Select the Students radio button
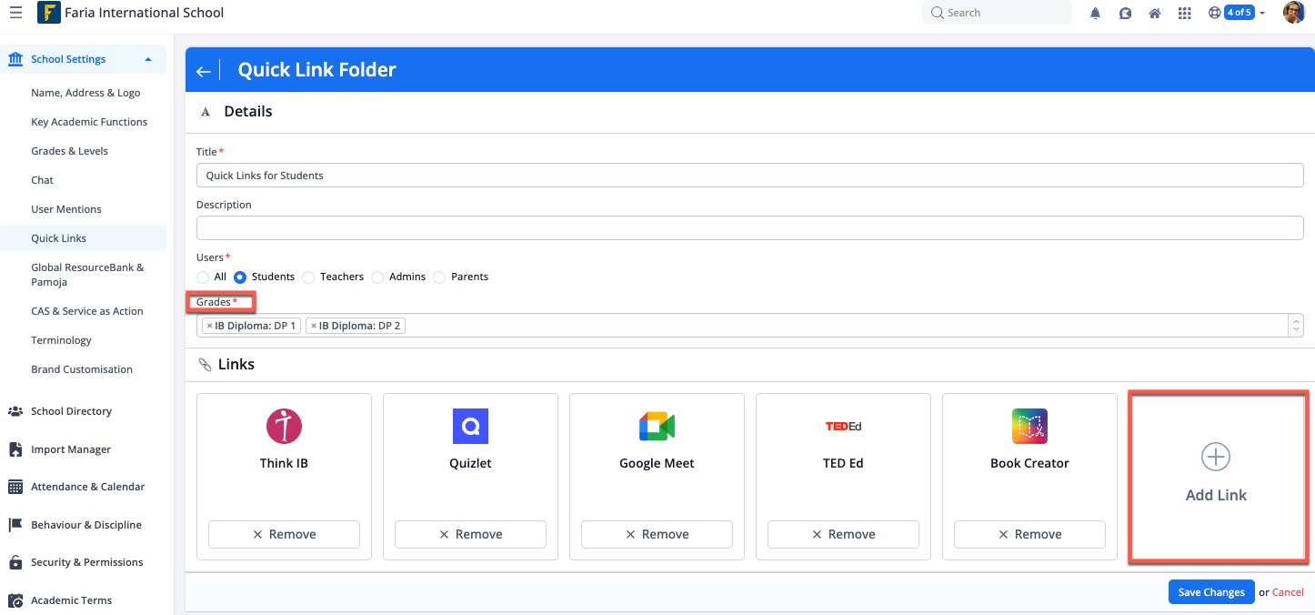This screenshot has width=1315, height=615. coord(240,277)
